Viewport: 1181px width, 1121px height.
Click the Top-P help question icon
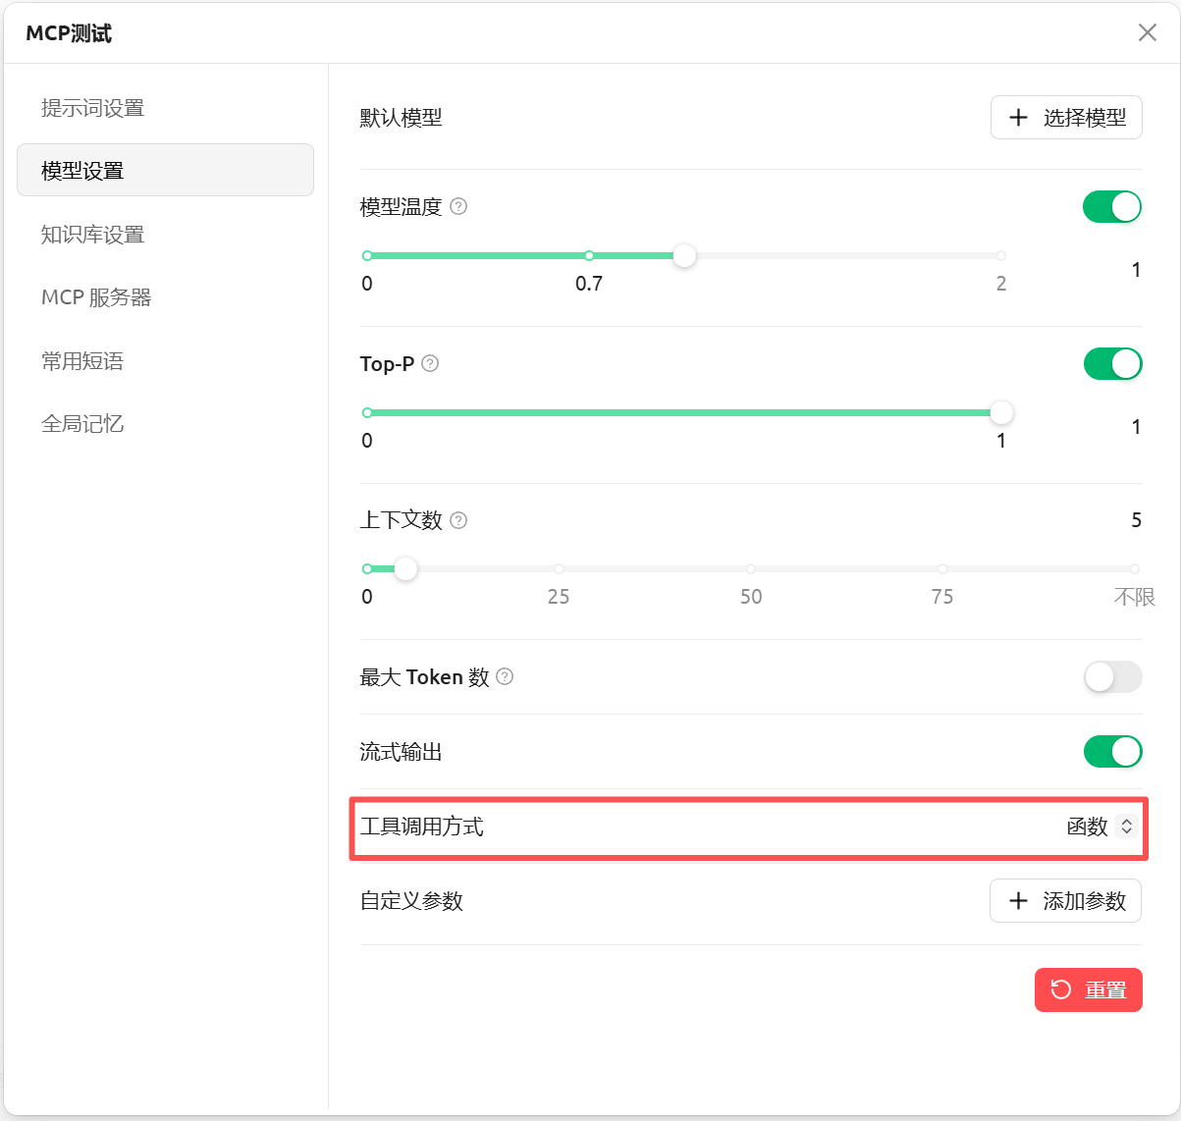[430, 364]
